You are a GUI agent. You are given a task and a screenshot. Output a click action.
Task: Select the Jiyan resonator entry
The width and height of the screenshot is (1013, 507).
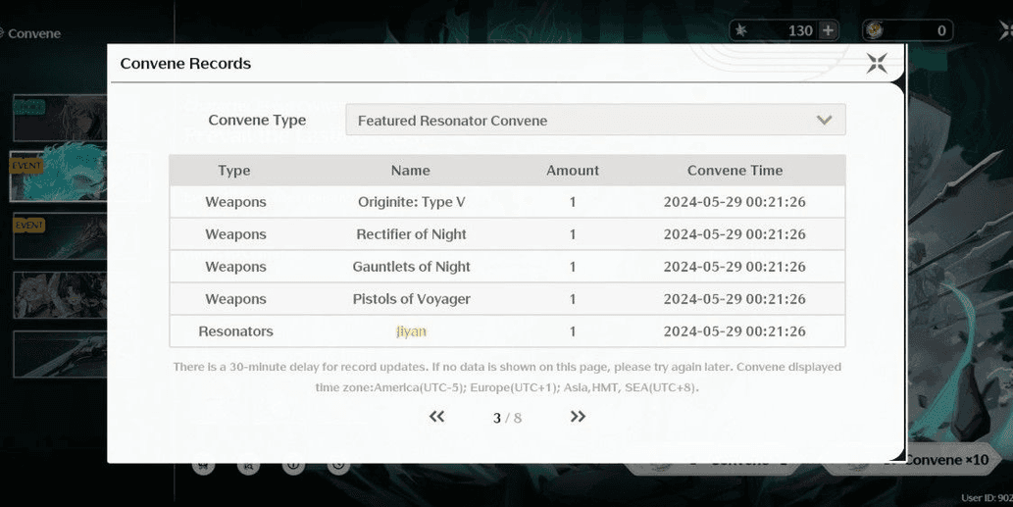(411, 331)
